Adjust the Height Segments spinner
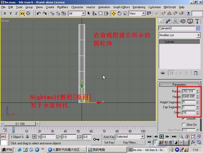 [197, 102]
